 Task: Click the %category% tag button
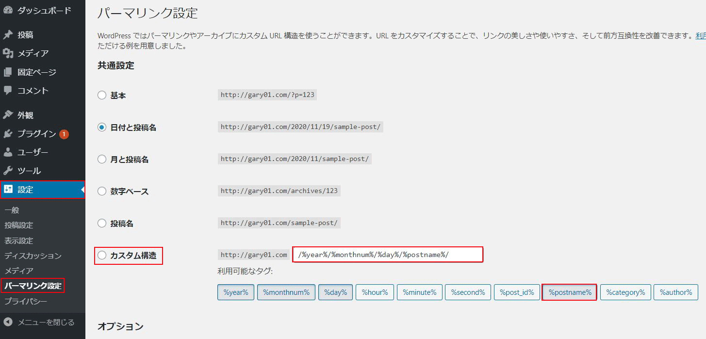click(625, 292)
